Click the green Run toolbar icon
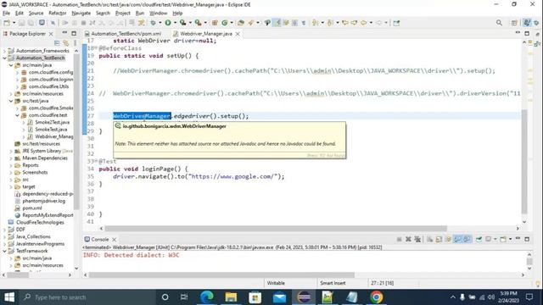Image resolution: width=543 pixels, height=305 pixels. point(168,23)
